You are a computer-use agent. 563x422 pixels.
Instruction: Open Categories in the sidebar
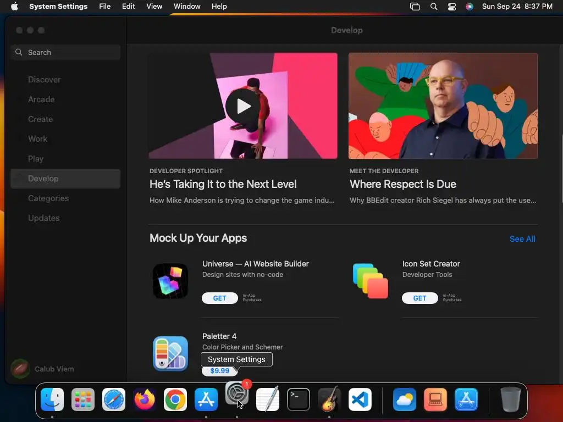click(x=65, y=198)
